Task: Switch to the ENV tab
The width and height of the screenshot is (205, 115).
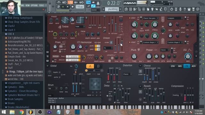Action: pyautogui.click(x=173, y=66)
